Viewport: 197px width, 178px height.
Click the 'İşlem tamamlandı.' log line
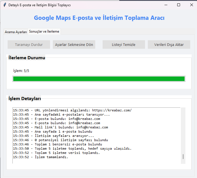point(41,157)
